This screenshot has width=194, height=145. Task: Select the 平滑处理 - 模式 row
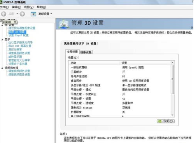[x=120, y=90]
